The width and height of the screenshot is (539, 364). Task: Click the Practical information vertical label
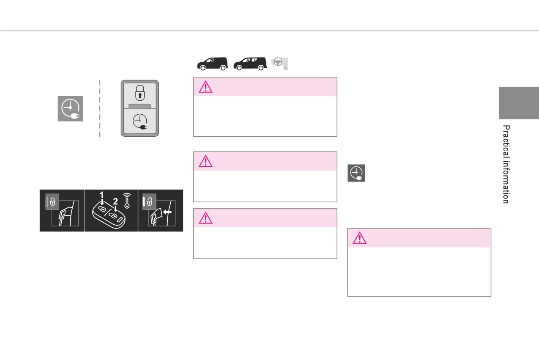click(x=506, y=164)
